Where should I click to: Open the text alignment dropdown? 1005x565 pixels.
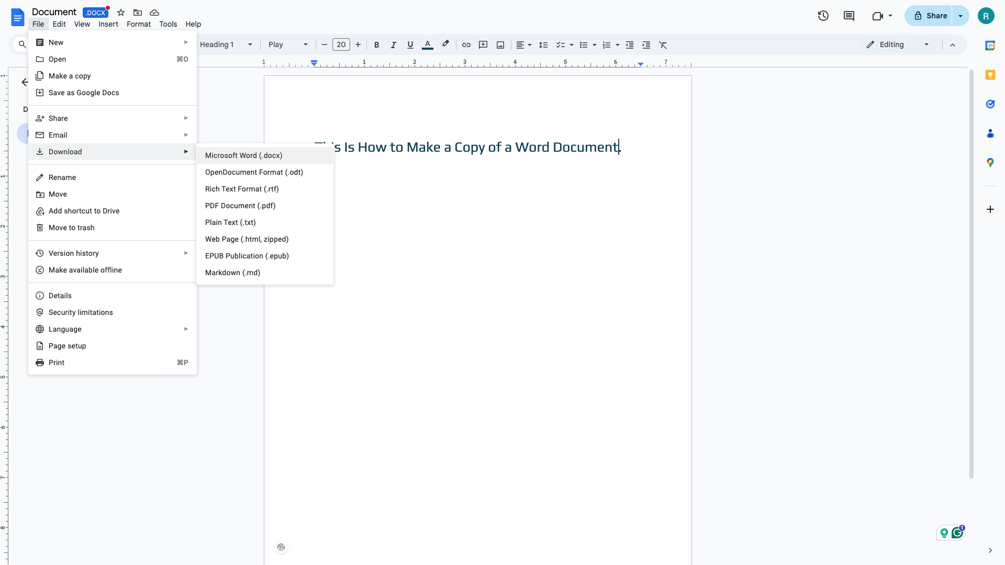pyautogui.click(x=523, y=45)
